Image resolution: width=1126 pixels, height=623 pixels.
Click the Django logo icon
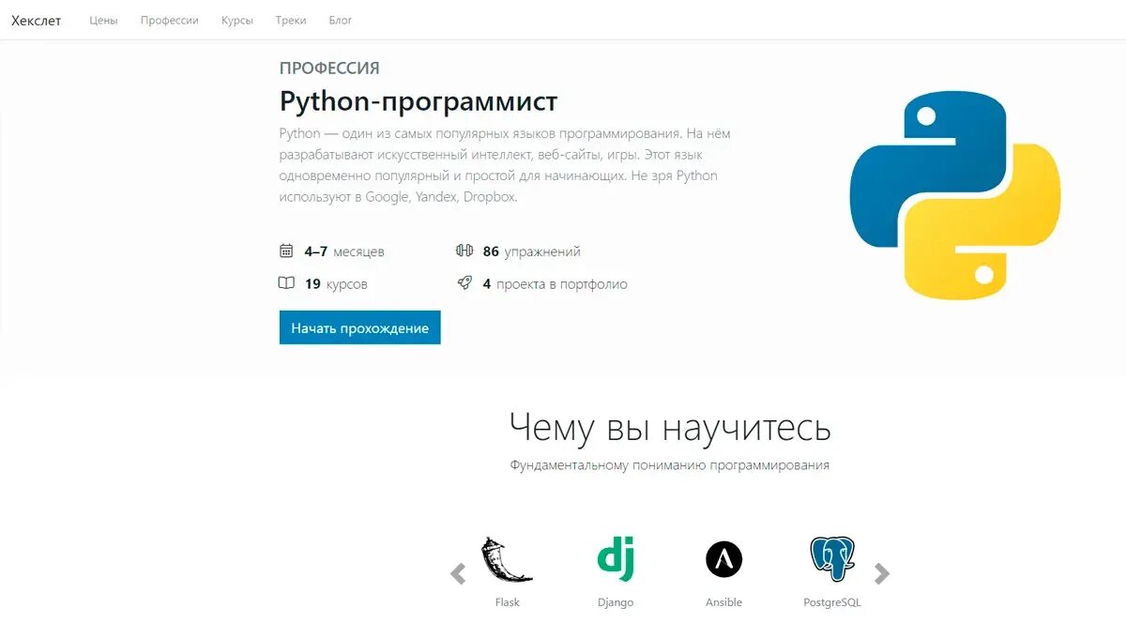[616, 560]
